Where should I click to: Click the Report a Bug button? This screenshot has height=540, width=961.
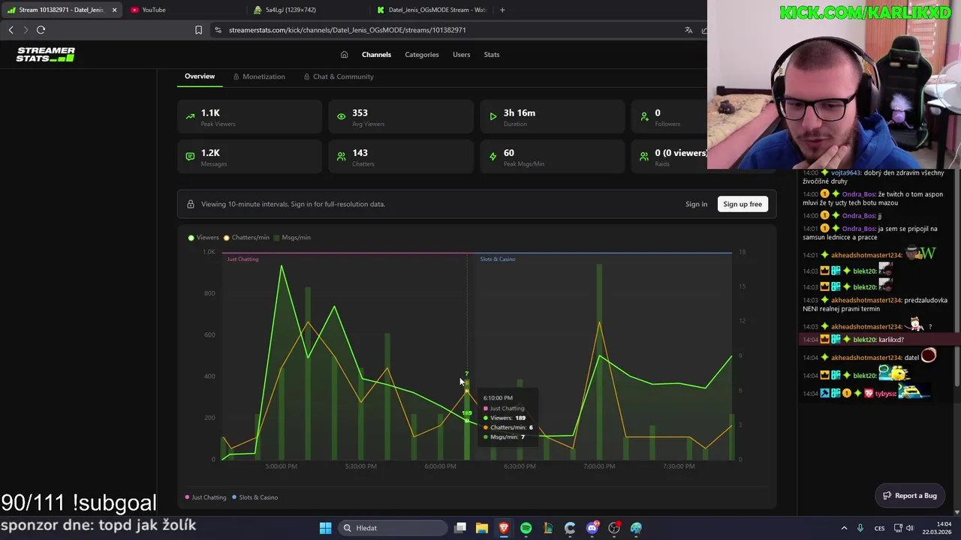point(910,495)
